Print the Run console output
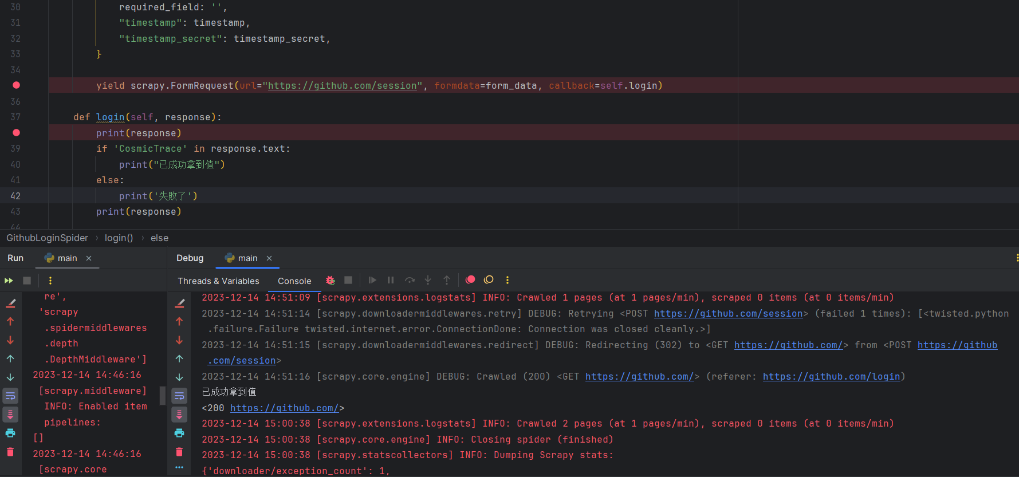This screenshot has width=1019, height=477. pos(10,433)
